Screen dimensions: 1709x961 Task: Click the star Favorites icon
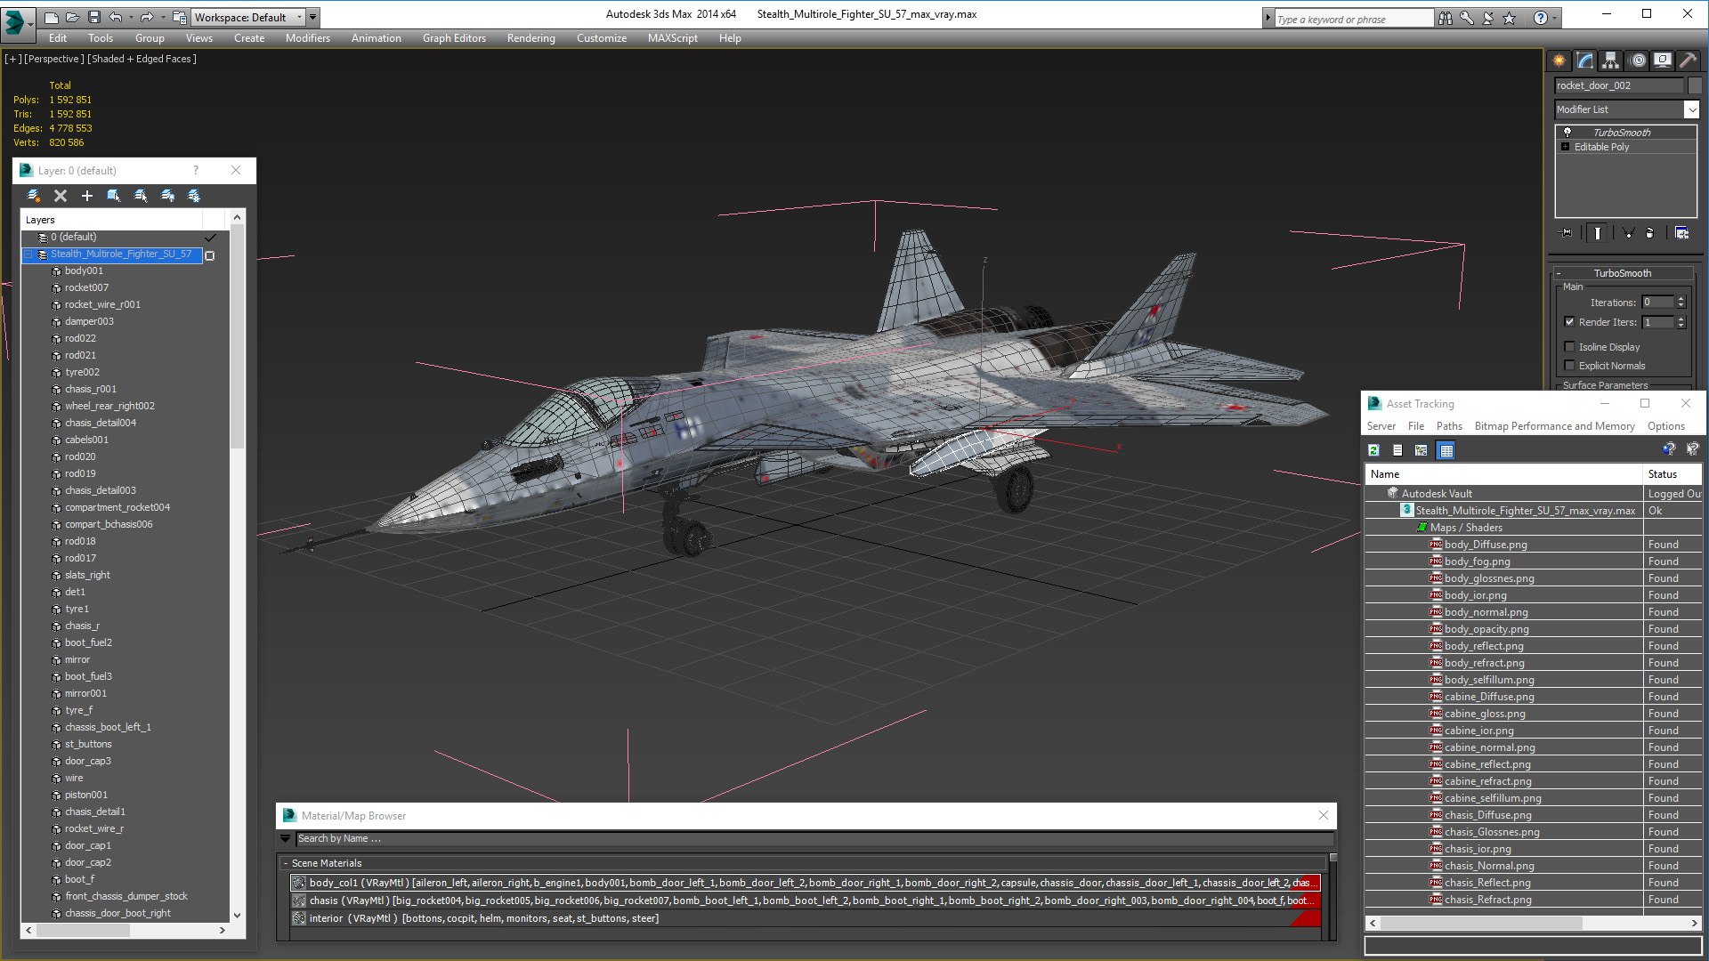click(1509, 18)
